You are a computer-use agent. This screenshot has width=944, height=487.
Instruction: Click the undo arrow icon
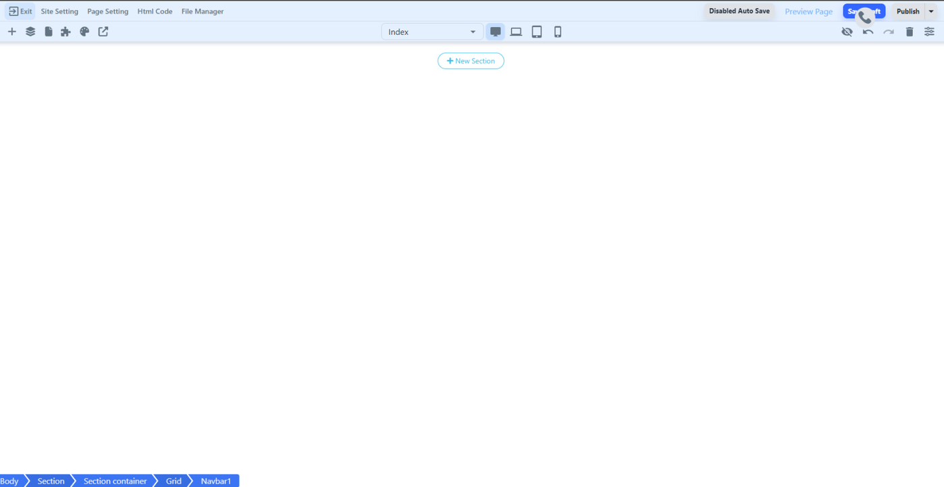click(868, 32)
